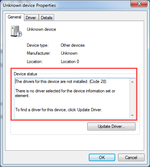Close the Unknown device Properties window

pos(139,4)
